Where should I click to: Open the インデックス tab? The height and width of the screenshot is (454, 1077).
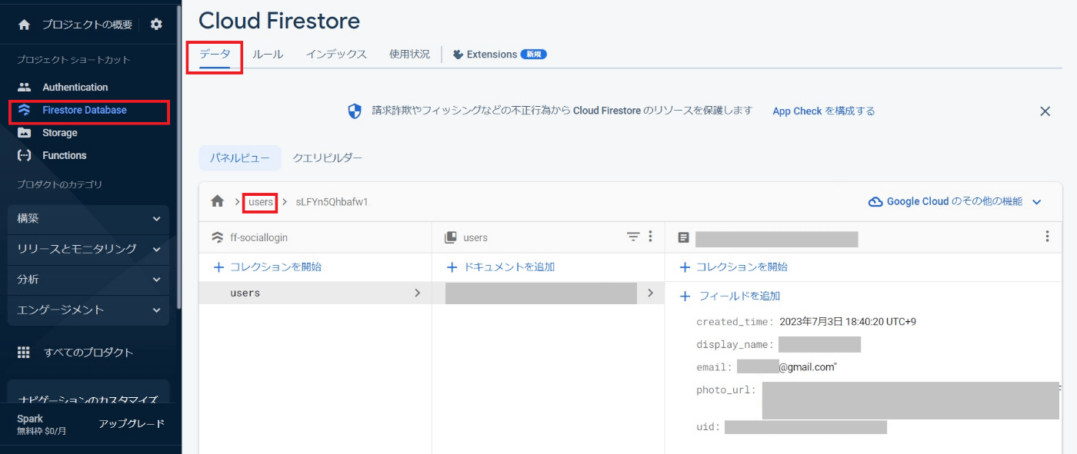[x=336, y=55]
